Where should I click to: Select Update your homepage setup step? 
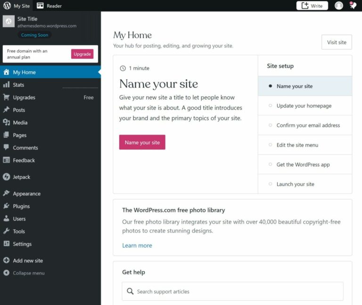(305, 105)
